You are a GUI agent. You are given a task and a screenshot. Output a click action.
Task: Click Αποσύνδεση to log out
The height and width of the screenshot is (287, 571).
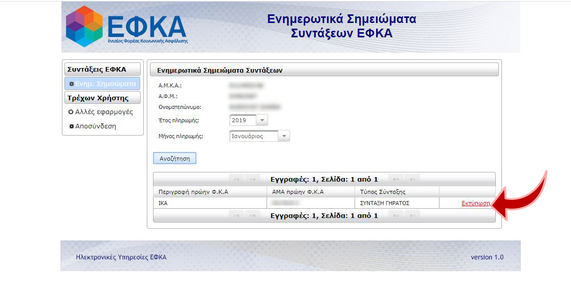coord(93,126)
